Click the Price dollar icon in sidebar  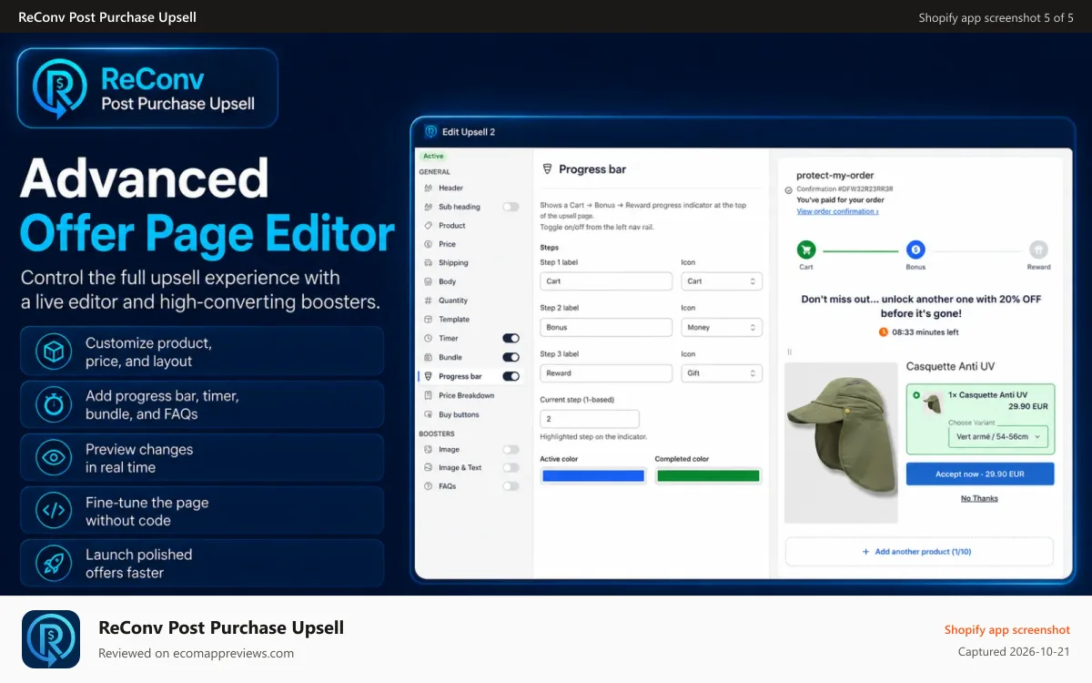click(428, 244)
